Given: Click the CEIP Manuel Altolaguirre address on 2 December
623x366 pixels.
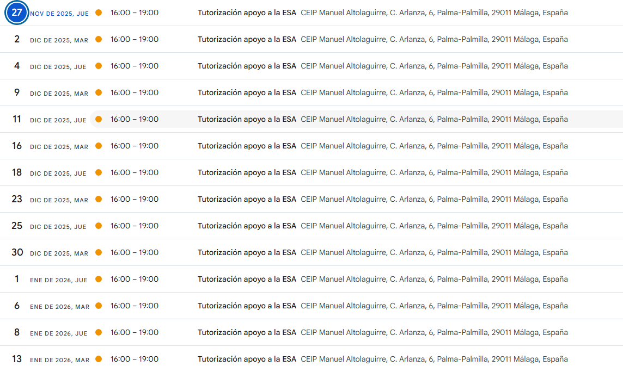Looking at the screenshot, I should [434, 39].
